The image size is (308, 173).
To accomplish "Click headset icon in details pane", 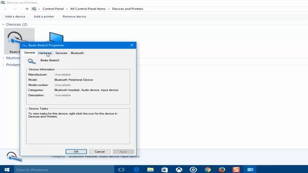I will tap(14, 157).
